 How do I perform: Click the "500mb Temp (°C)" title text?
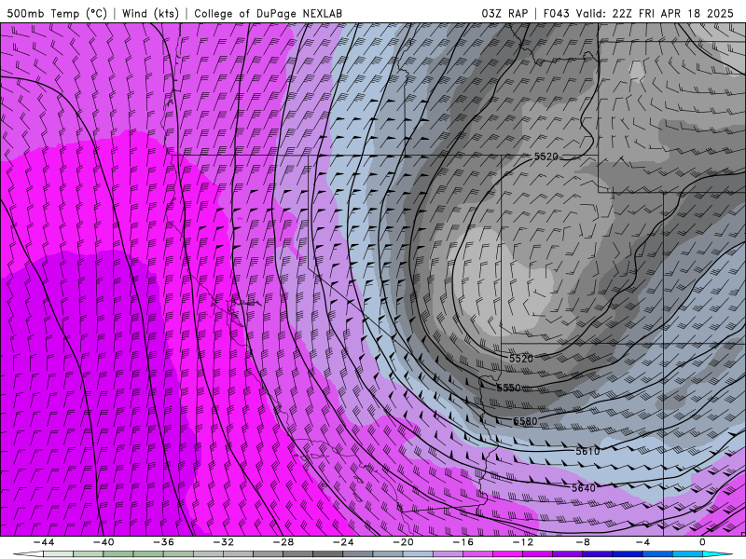coord(57,13)
